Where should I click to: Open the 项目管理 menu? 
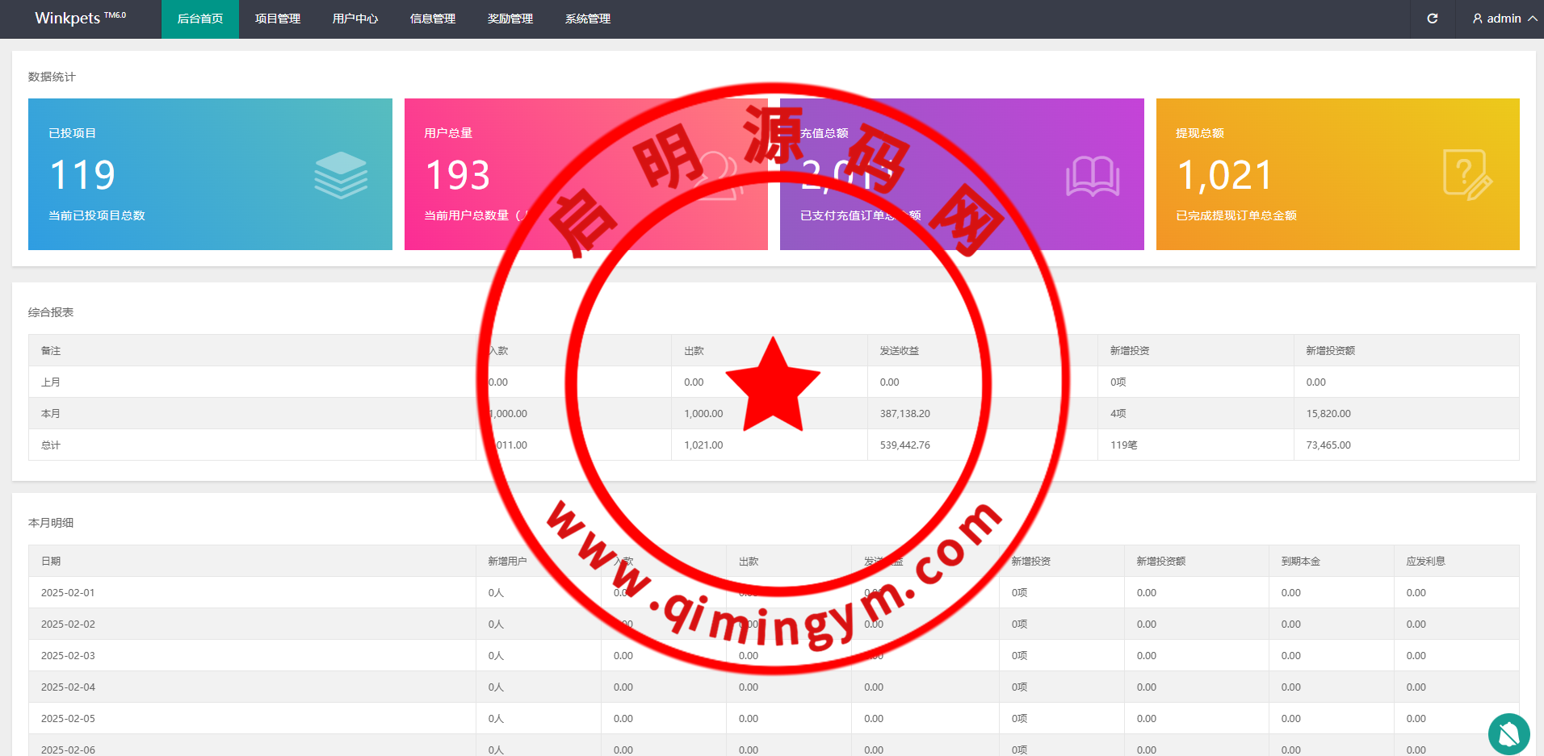click(x=278, y=19)
